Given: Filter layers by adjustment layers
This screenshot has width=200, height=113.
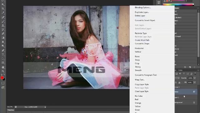Looking at the screenshot, I should [x=180, y=74].
